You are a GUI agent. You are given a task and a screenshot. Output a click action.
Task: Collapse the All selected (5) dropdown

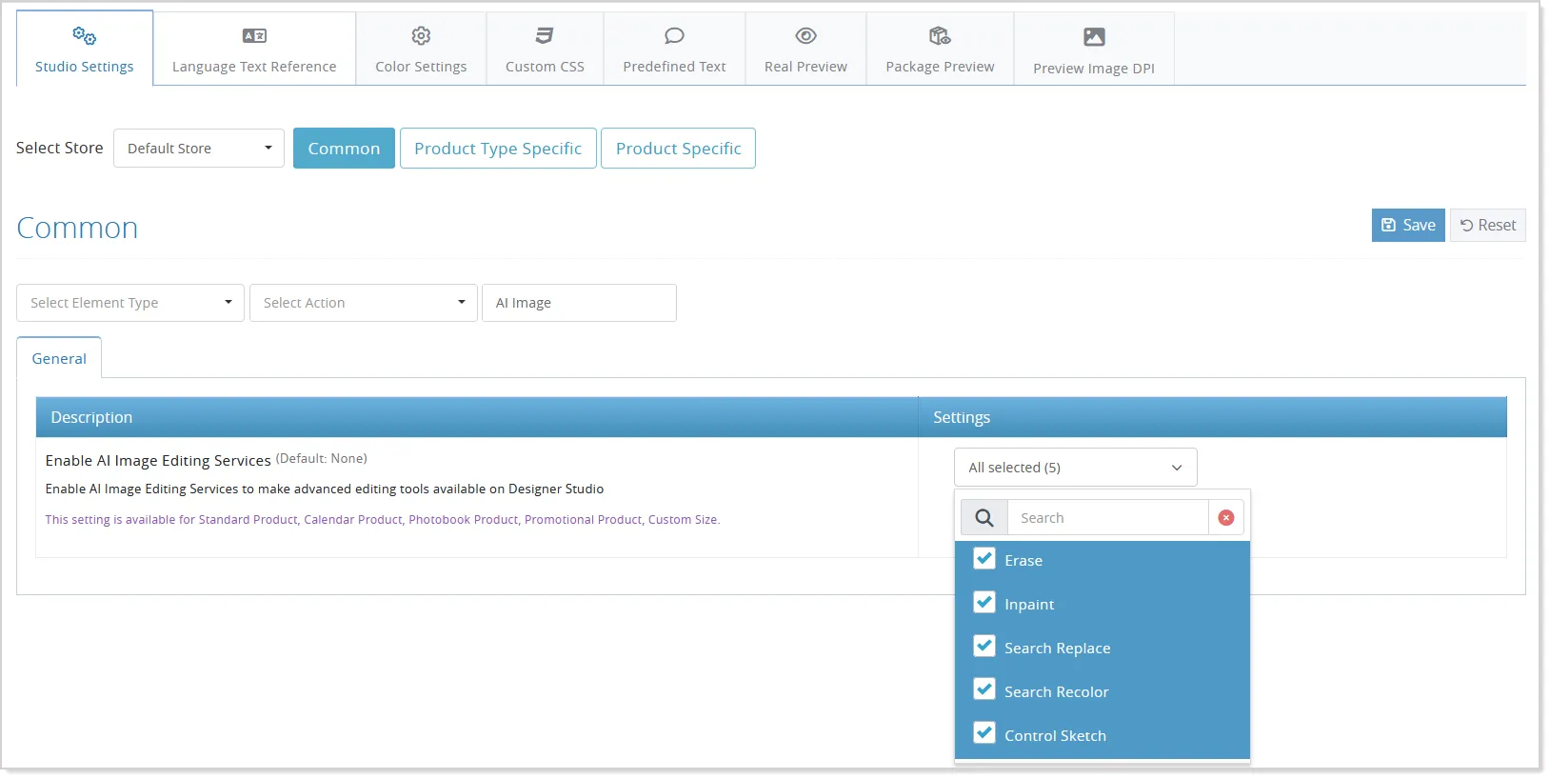tap(1076, 468)
